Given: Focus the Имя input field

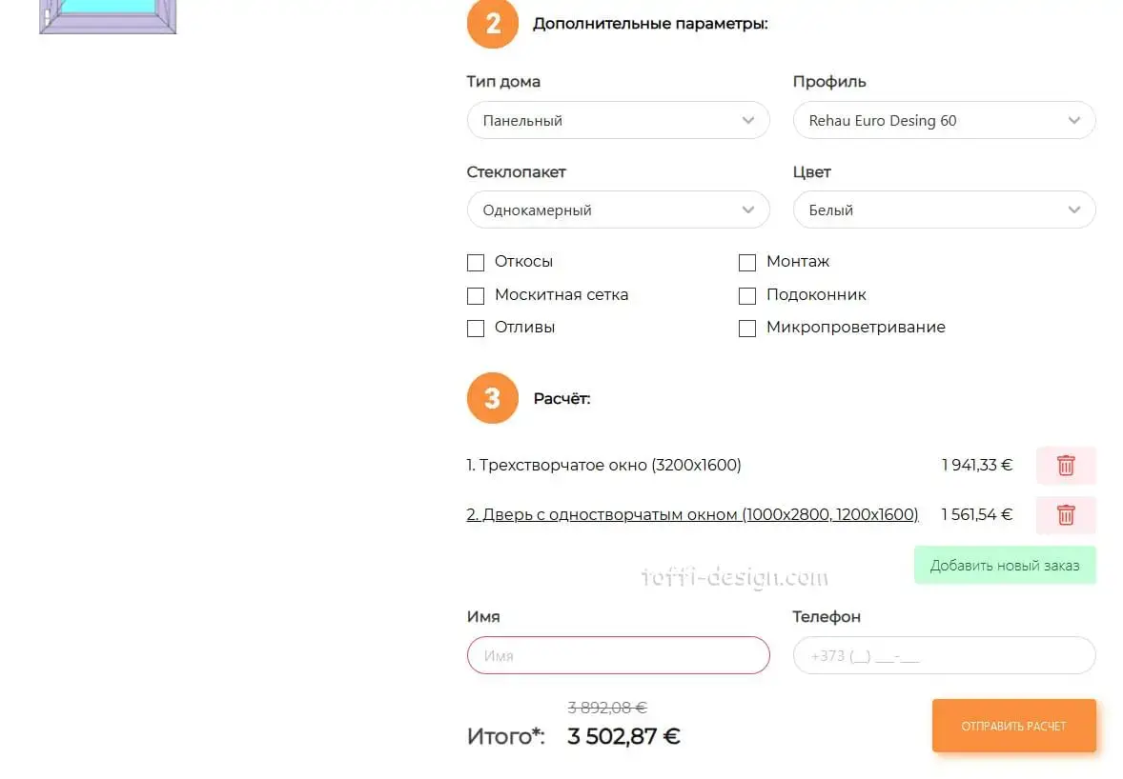Looking at the screenshot, I should pos(618,655).
